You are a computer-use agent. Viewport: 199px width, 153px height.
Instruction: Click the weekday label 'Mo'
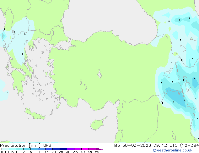point(117,146)
